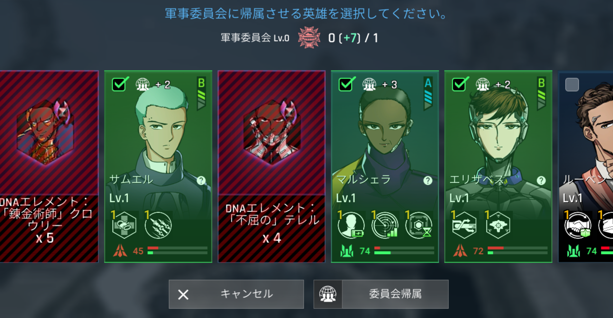Tap エリザベス's shuffle arrows skill icon
613x318 pixels.
point(464,225)
